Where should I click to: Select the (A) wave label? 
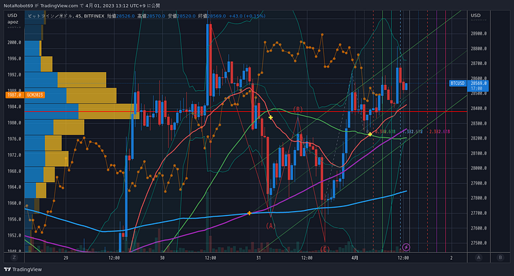(270, 226)
